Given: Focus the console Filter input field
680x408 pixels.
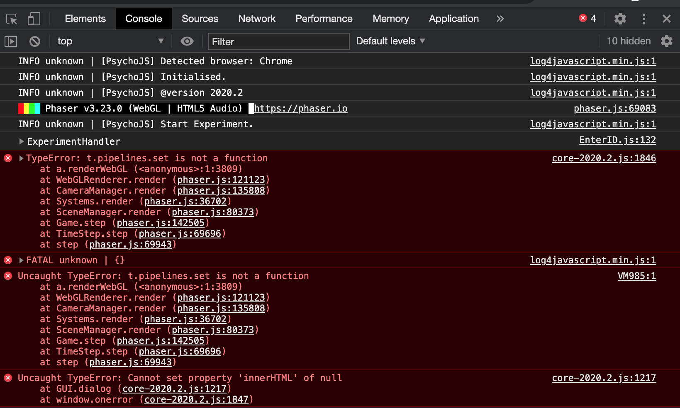Looking at the screenshot, I should (278, 41).
